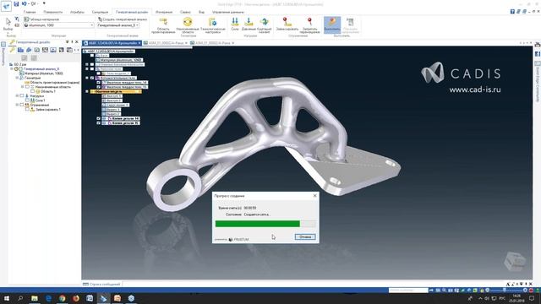The width and height of the screenshot is (541, 304).
Task: Toggle checkbox for Ограничения node
Action: point(22,105)
